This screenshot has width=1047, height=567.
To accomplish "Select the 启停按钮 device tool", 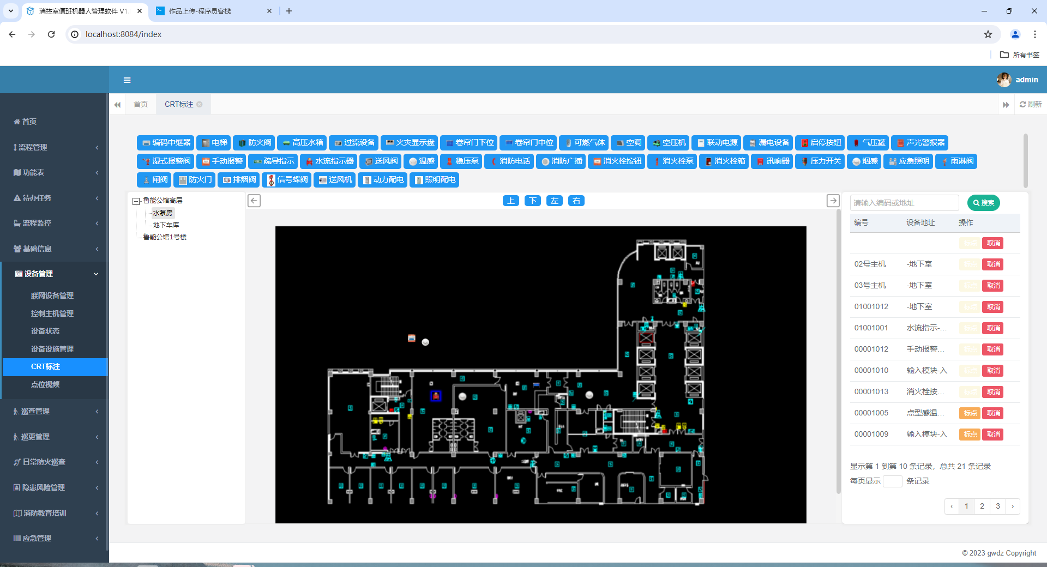I will (820, 142).
